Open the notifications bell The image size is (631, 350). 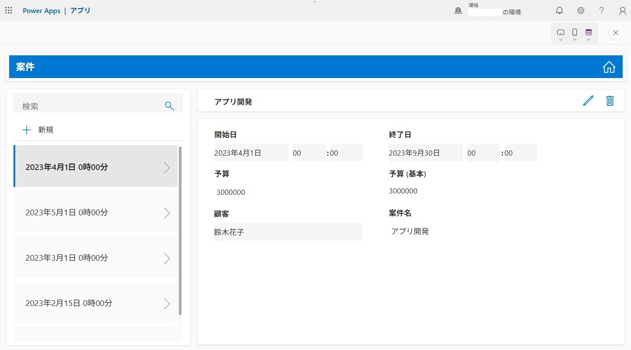[559, 10]
